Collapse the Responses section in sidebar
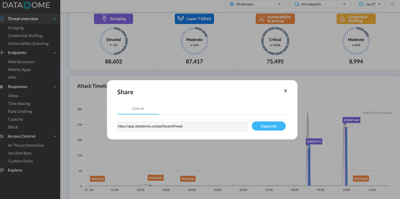400x199 pixels. click(55, 86)
